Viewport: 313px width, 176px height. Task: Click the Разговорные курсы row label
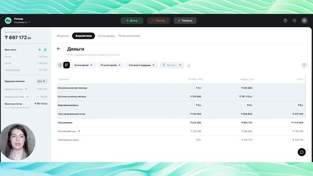pyautogui.click(x=68, y=140)
